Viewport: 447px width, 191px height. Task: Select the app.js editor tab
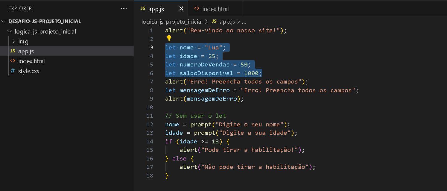click(161, 9)
